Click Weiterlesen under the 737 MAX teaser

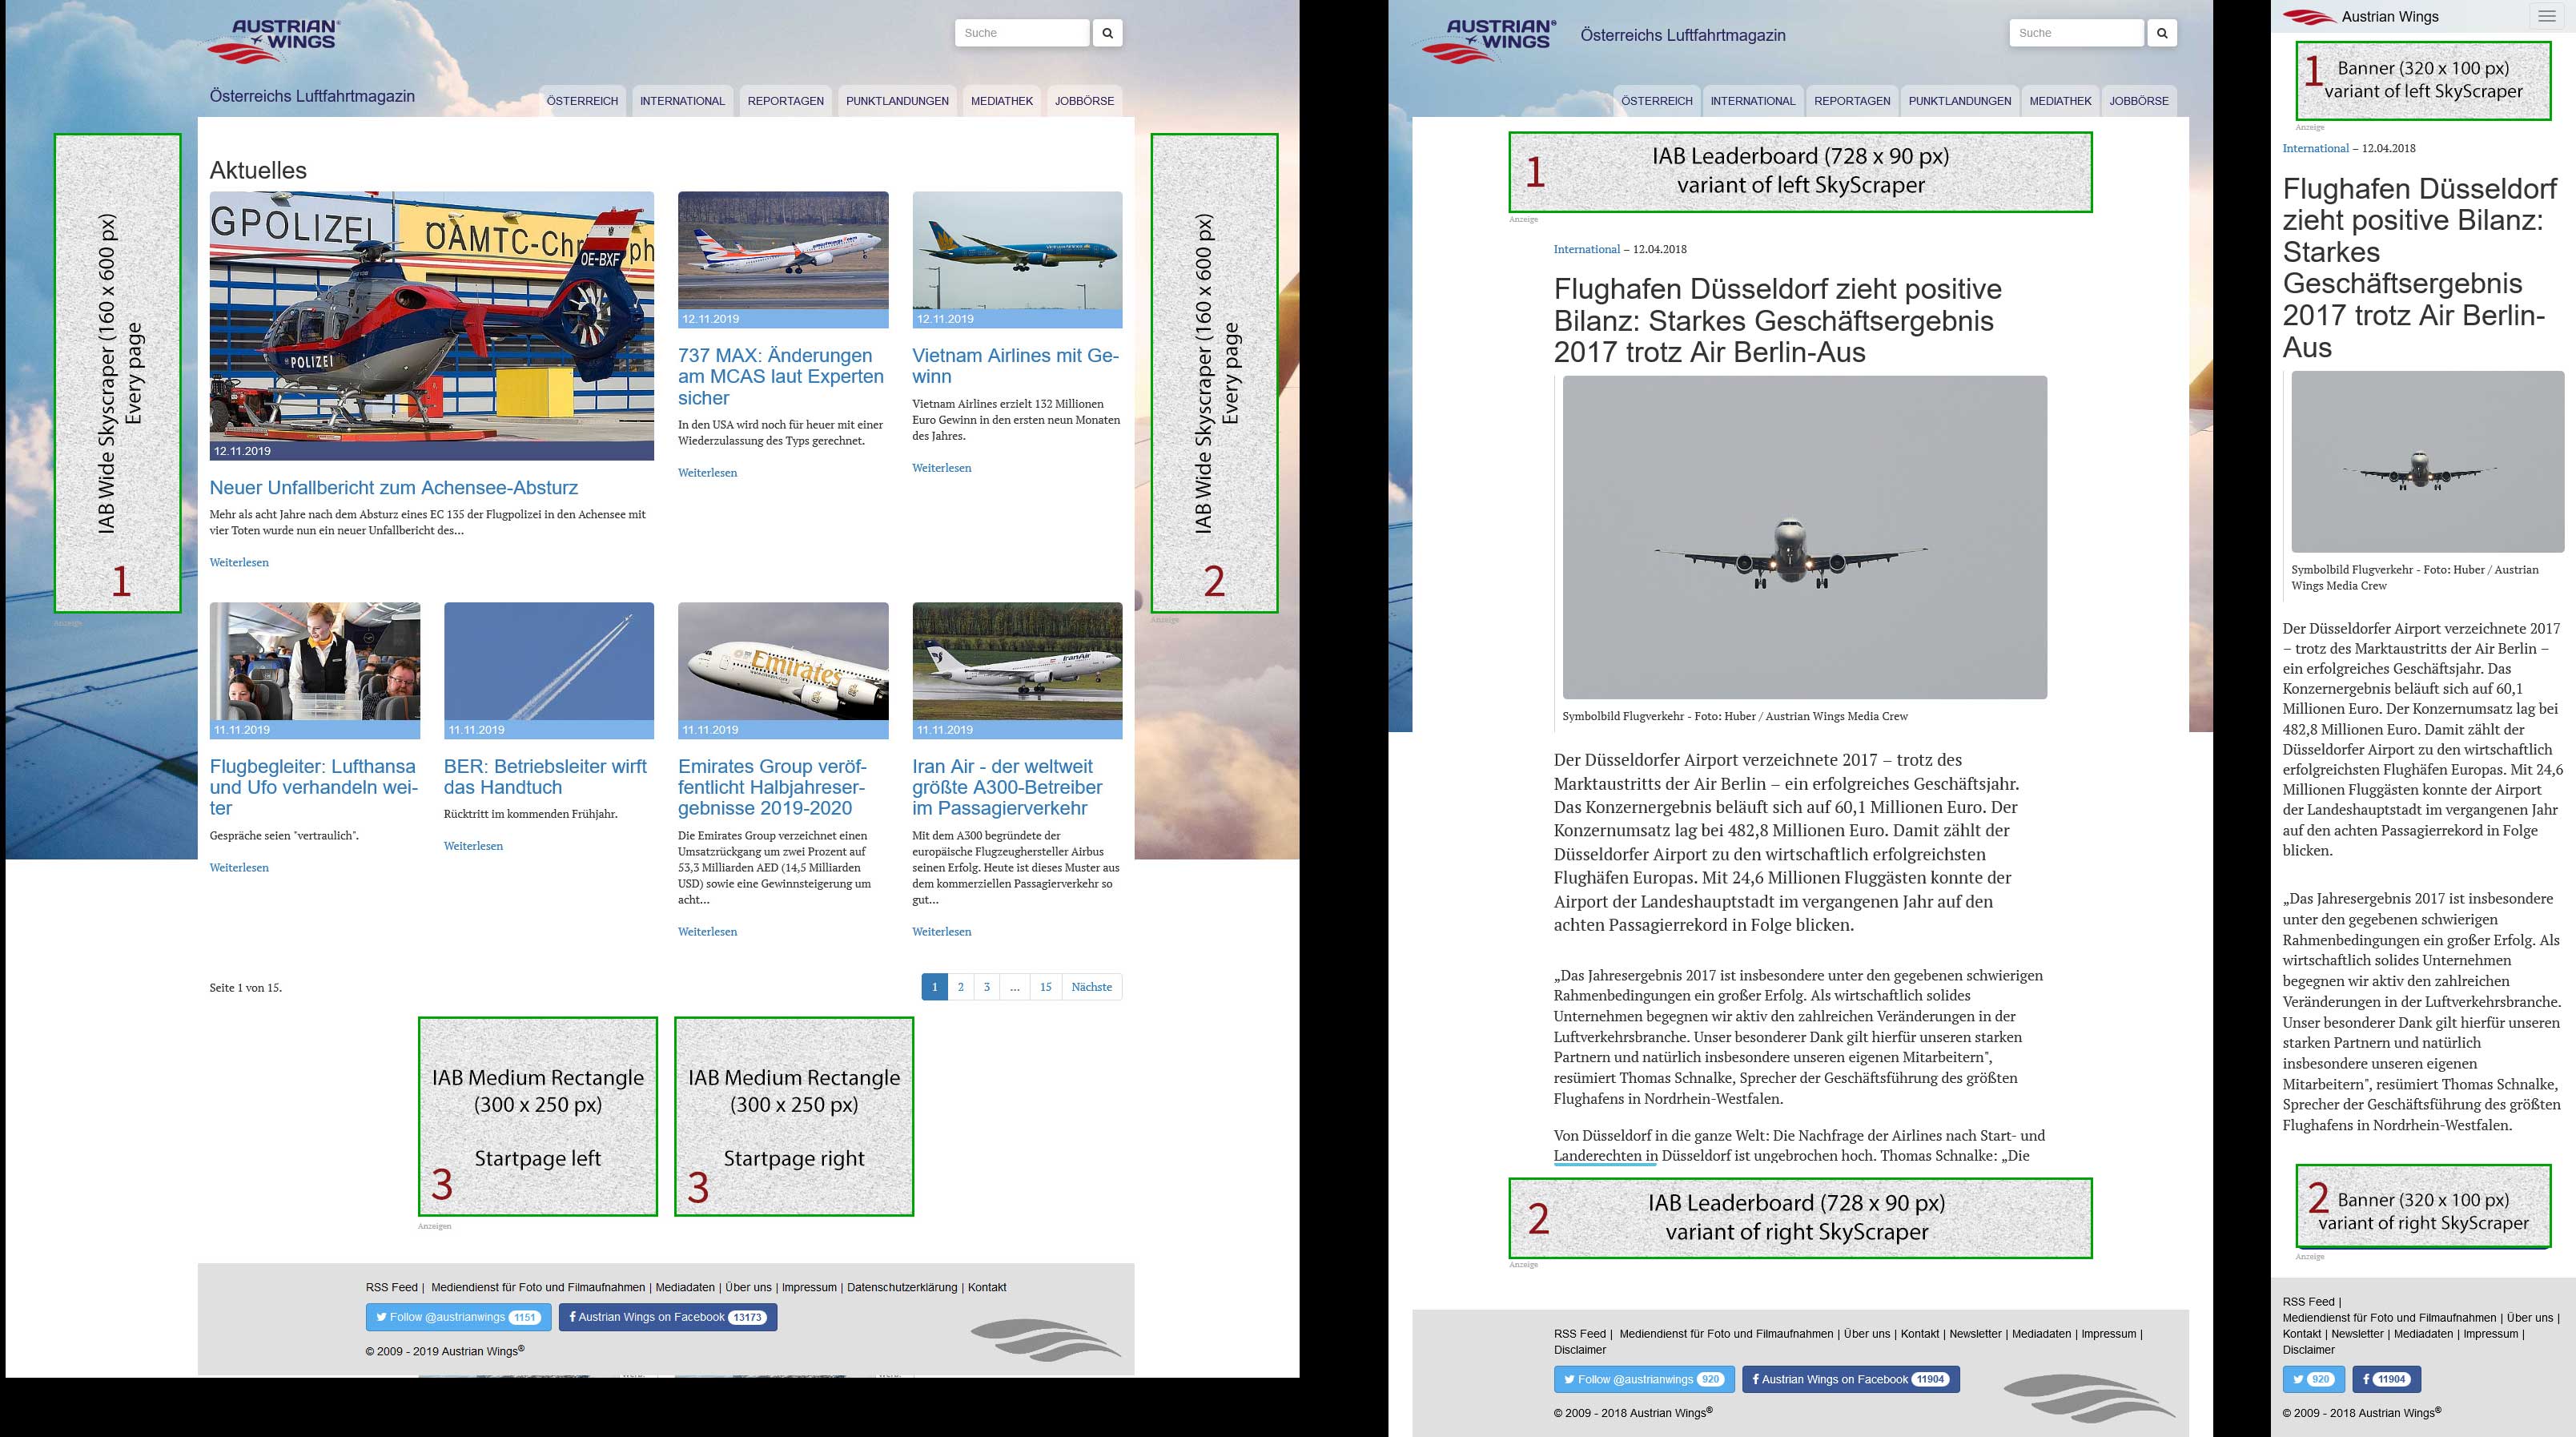click(707, 473)
